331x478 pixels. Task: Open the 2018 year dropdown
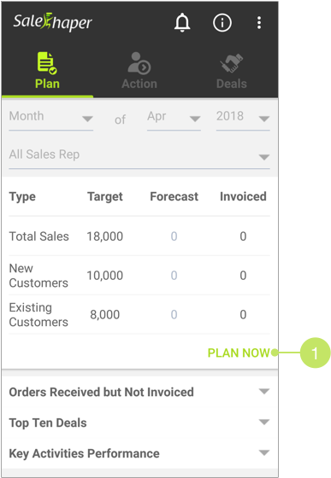coord(243,118)
